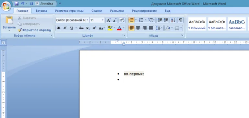249x118 pixels.
Task: Click the multilevel list icon
Action: (x=150, y=20)
